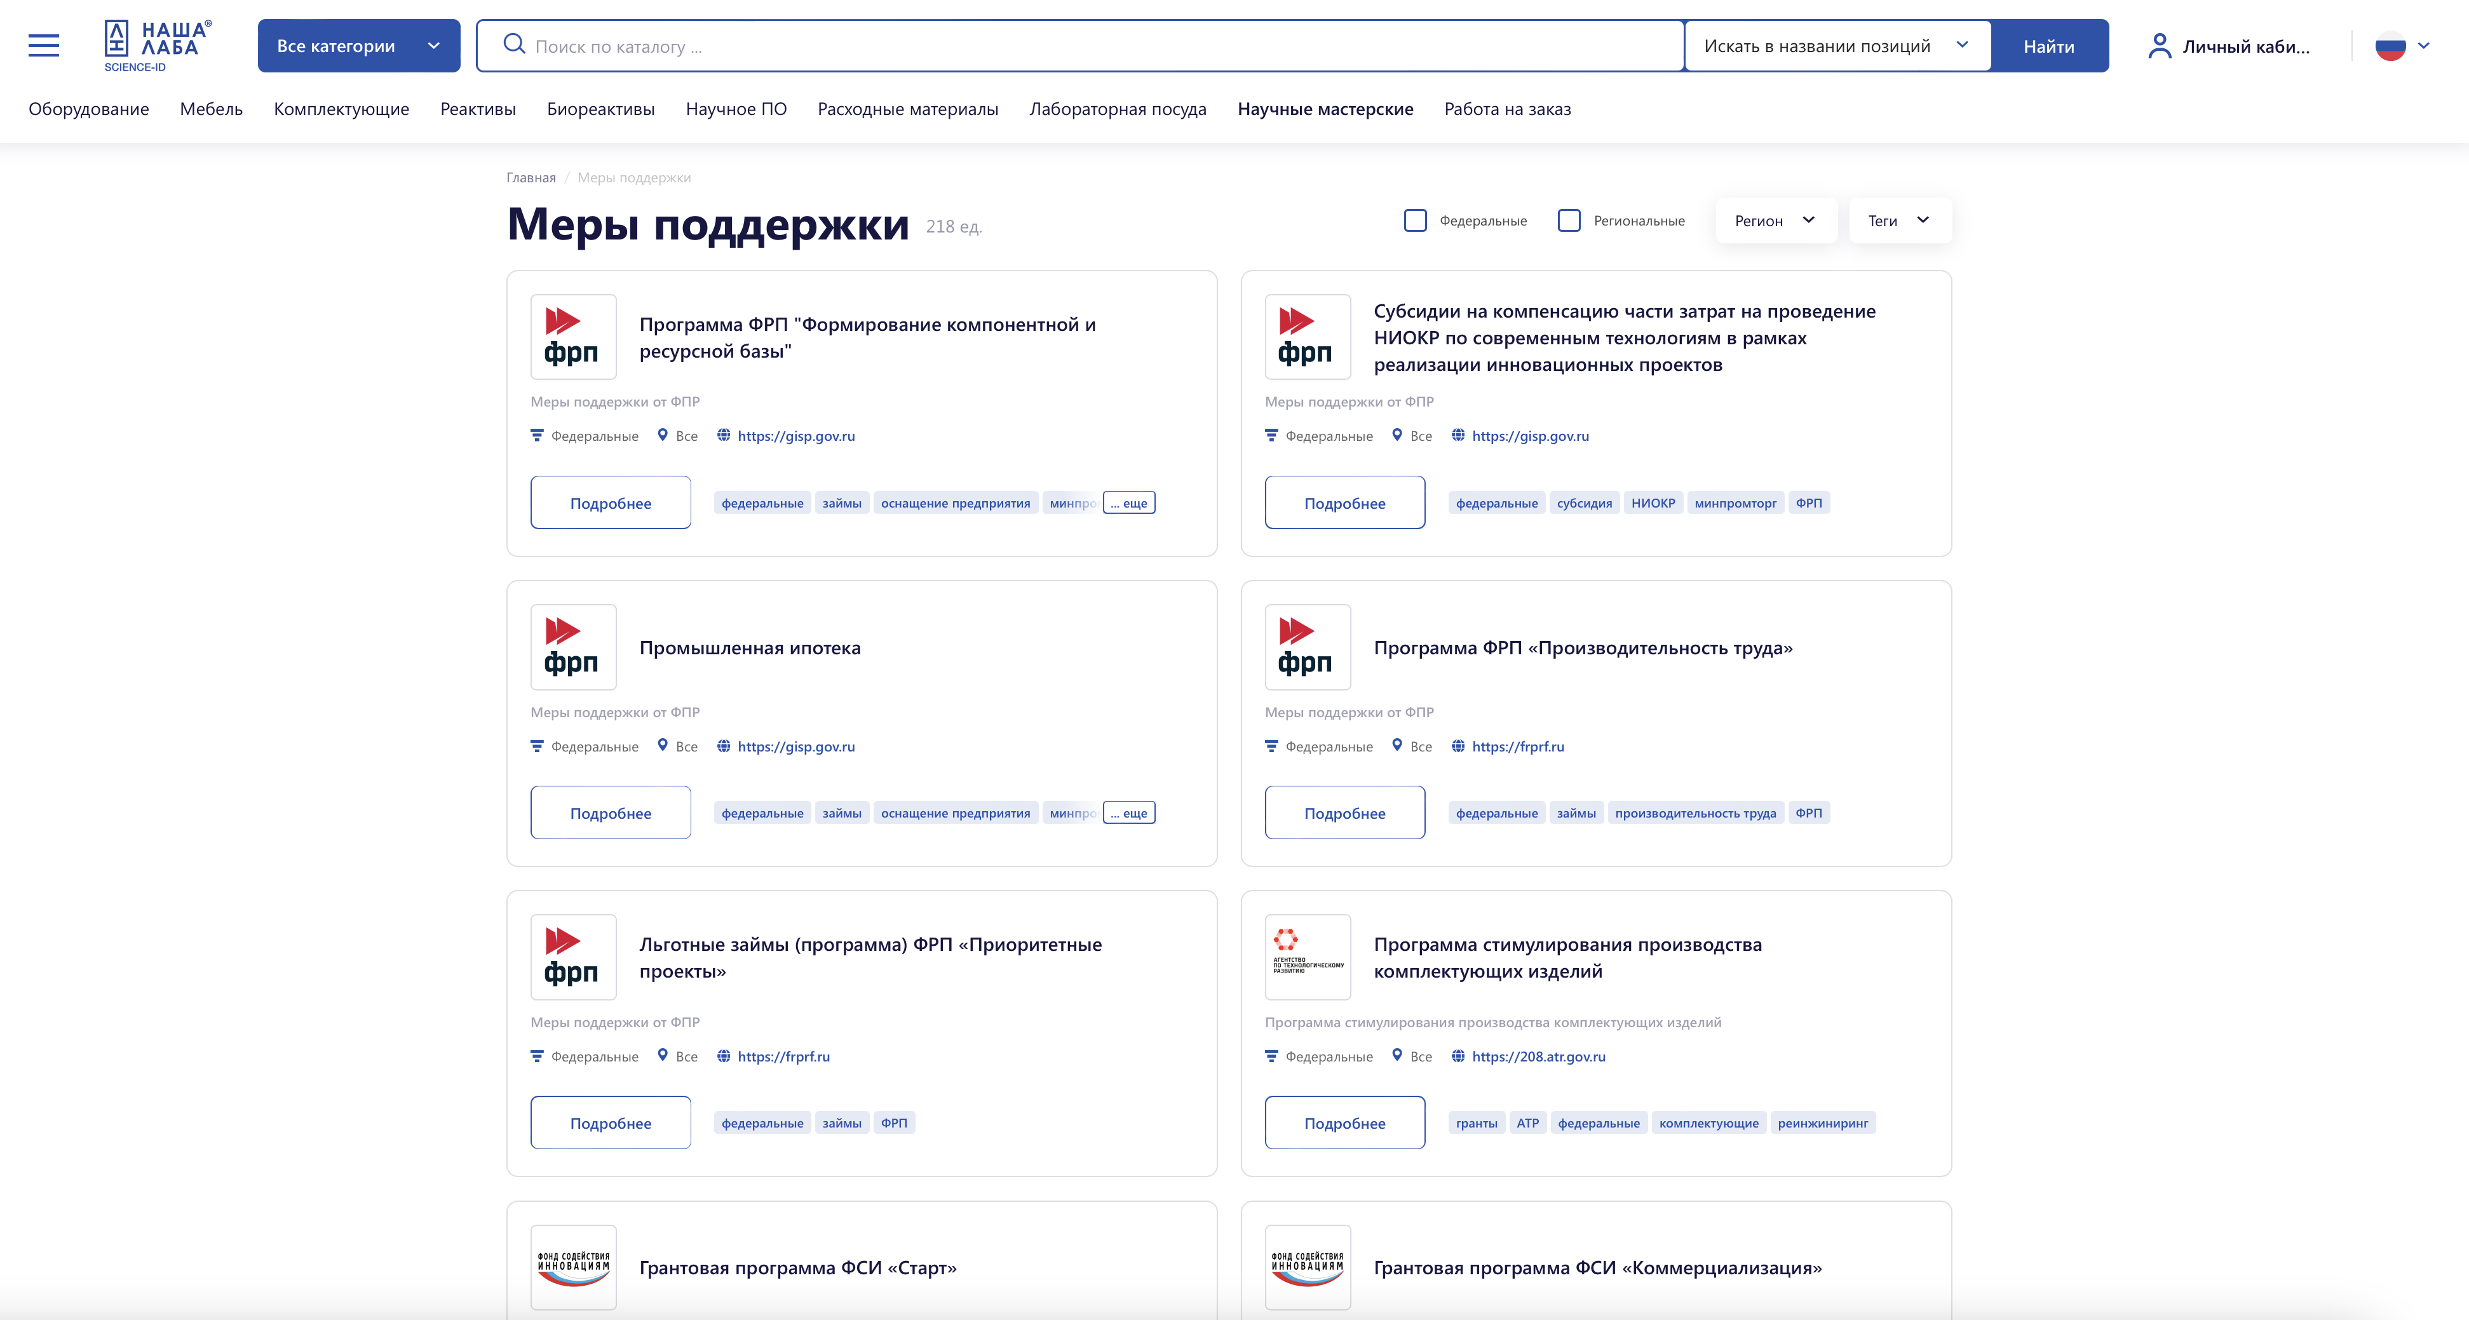This screenshot has height=1320, width=2469.
Task: Click ФРП logo of Приоритетные проекты card
Action: click(573, 957)
